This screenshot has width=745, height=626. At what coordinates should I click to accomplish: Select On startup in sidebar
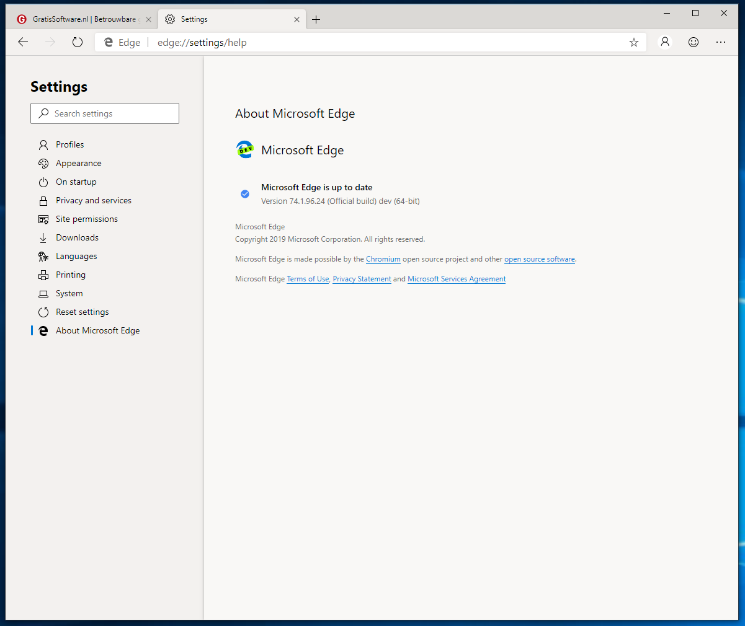tap(76, 182)
